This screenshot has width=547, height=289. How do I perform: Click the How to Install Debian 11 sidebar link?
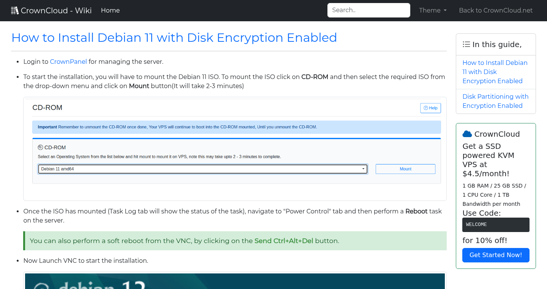[x=495, y=72]
